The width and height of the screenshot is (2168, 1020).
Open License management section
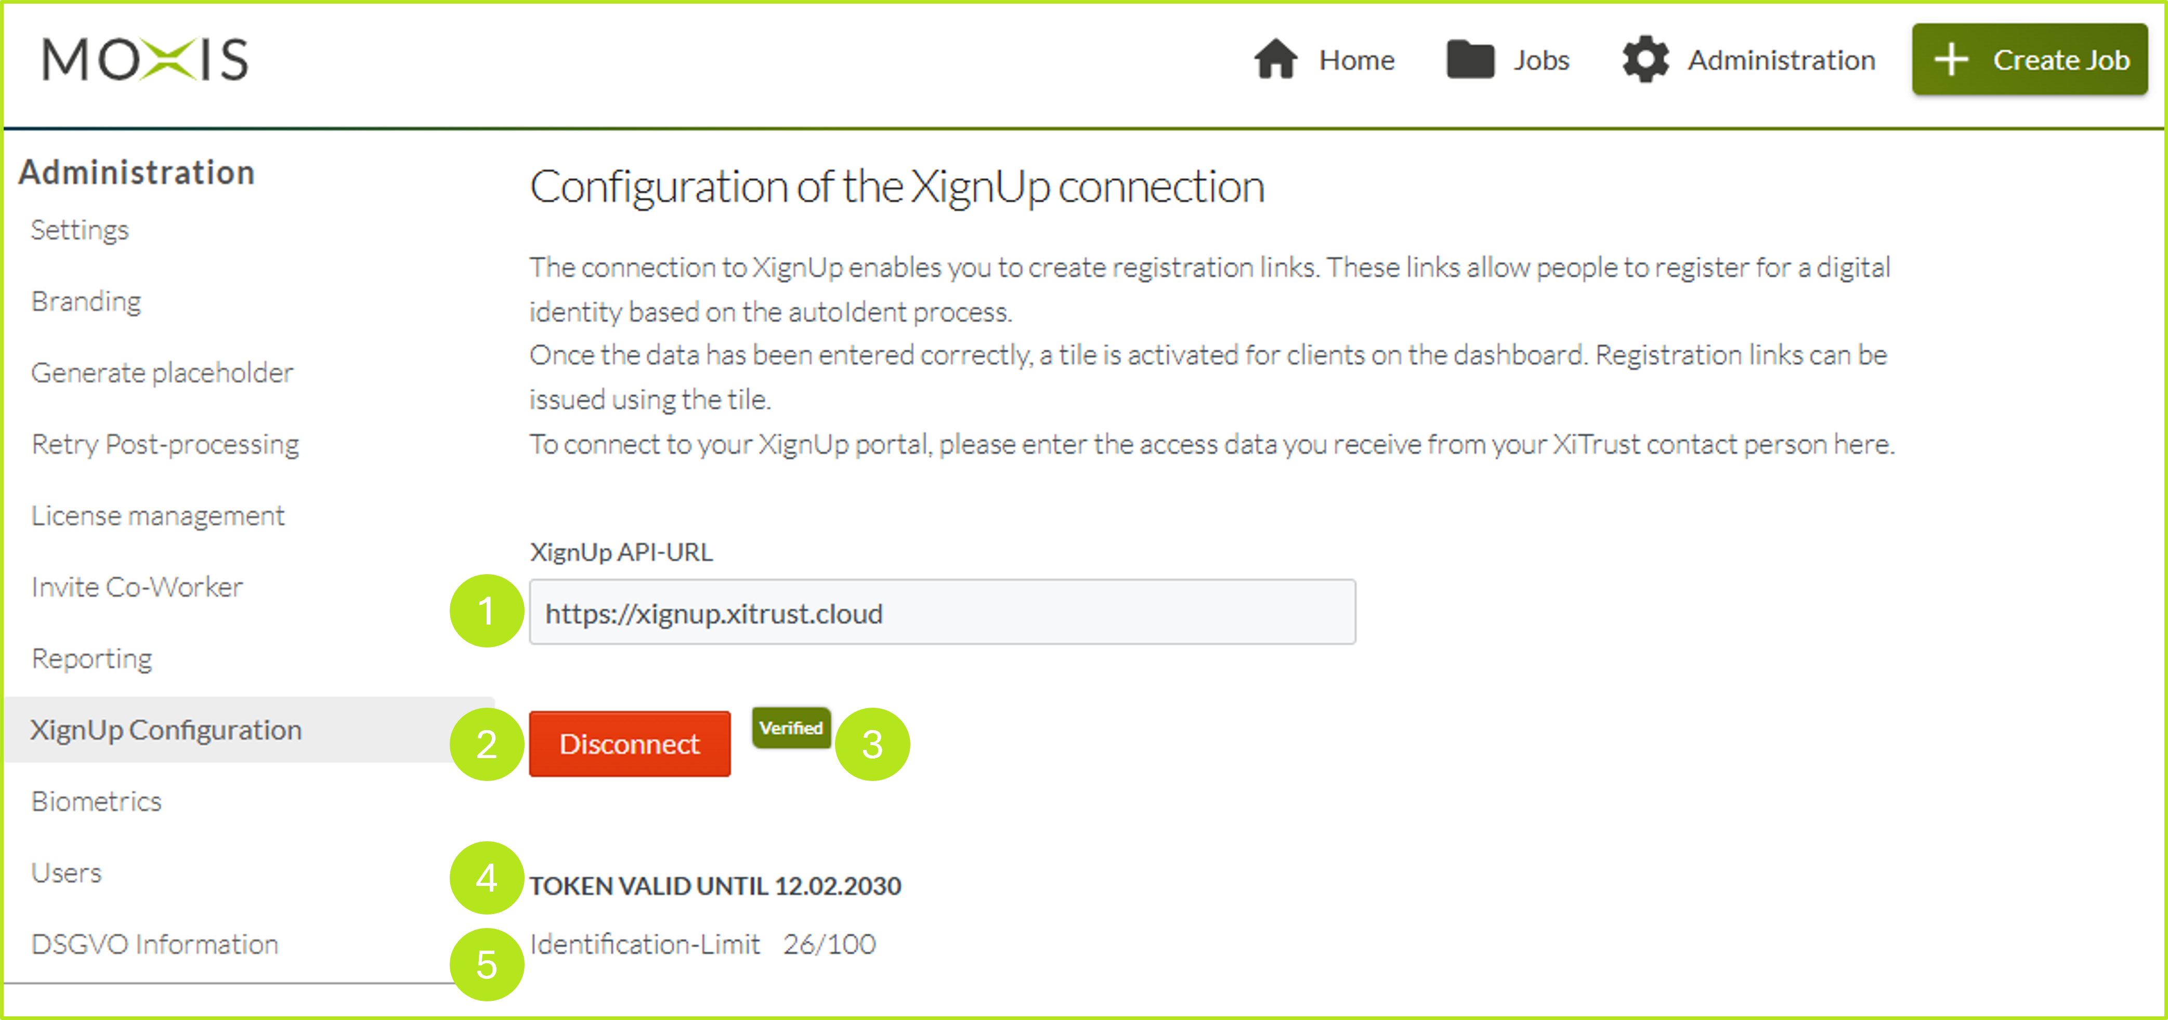(x=158, y=516)
